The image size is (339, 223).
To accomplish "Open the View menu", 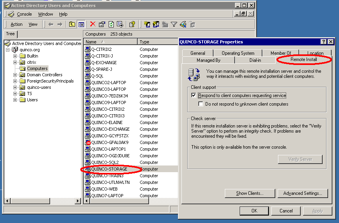I will coord(33,24).
